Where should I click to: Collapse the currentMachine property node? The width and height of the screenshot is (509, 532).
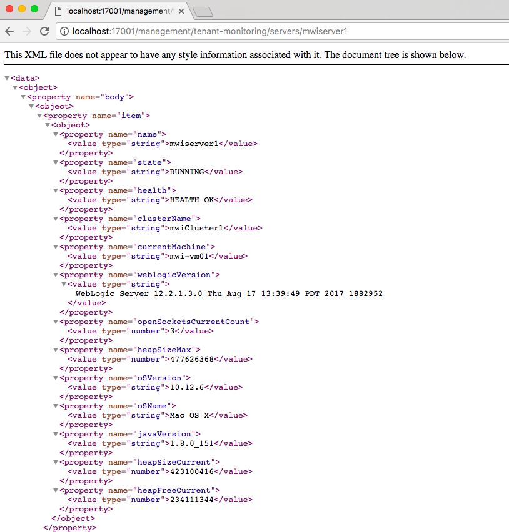(x=55, y=246)
